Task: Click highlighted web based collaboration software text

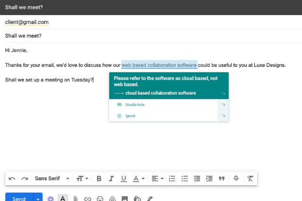Action: click(159, 65)
